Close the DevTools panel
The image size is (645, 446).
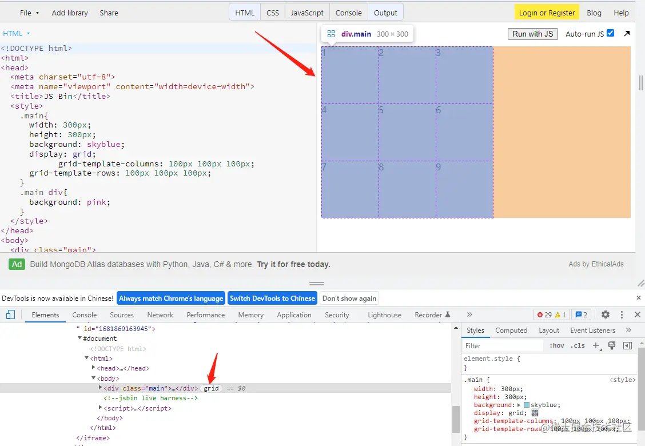[638, 314]
